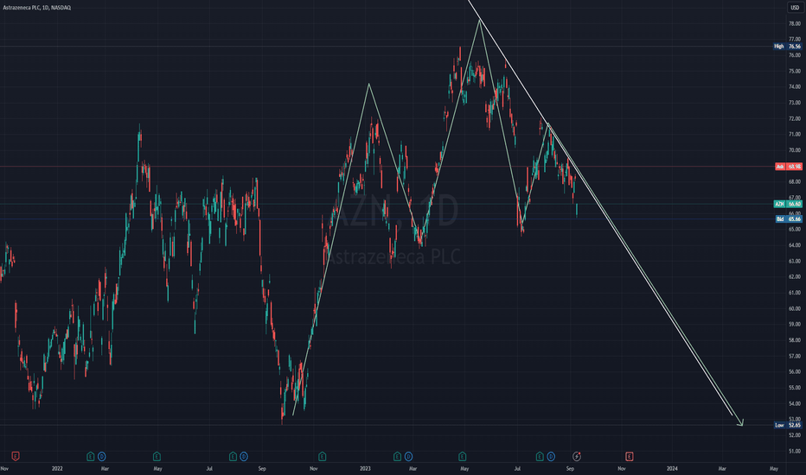Click the 55.00 price axis value
The height and width of the screenshot is (475, 806).
click(795, 388)
